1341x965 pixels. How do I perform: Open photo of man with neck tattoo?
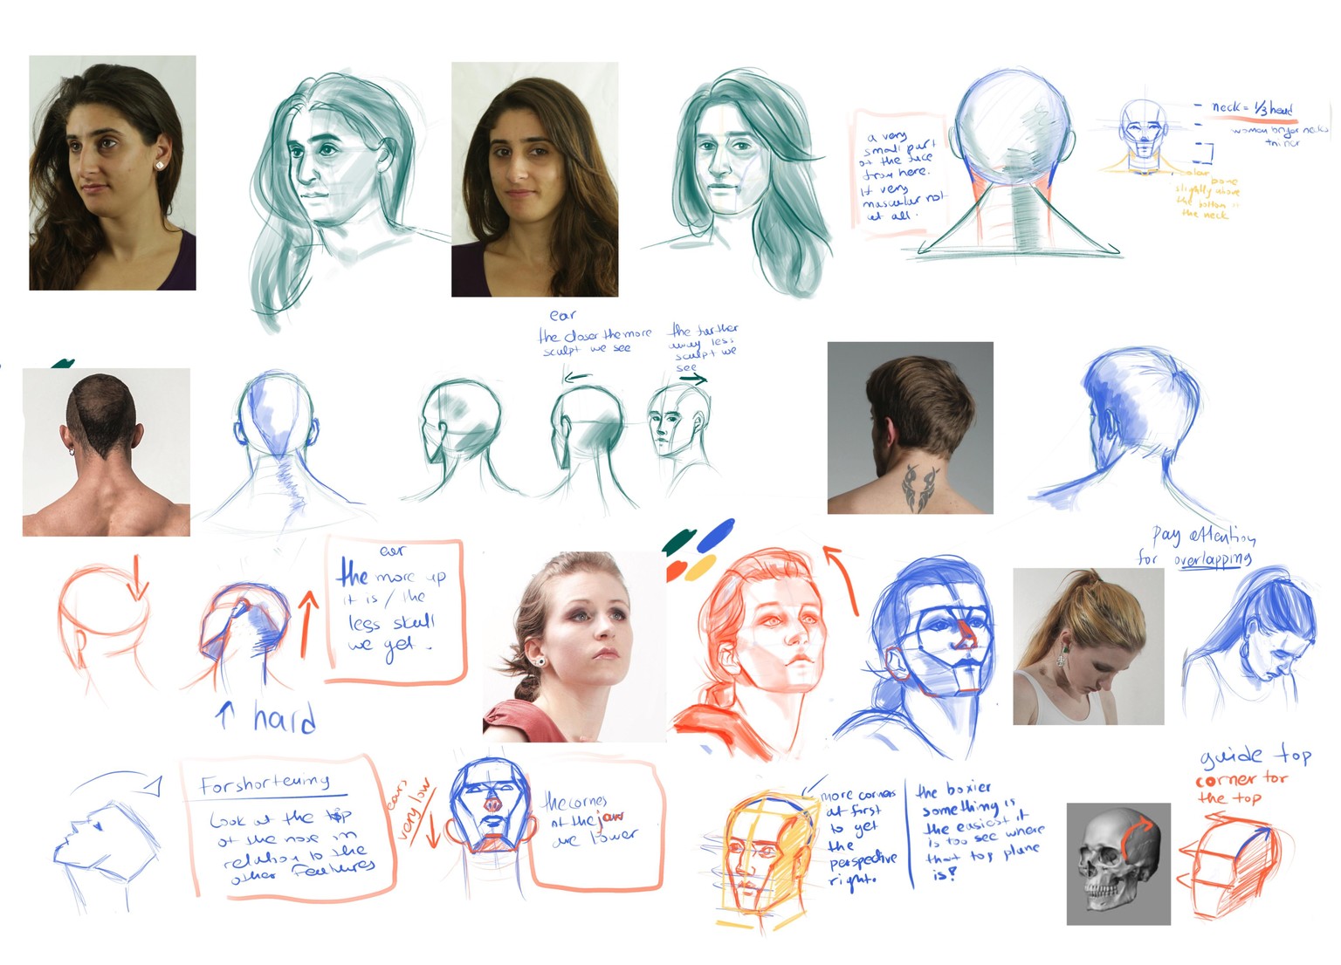pos(911,428)
